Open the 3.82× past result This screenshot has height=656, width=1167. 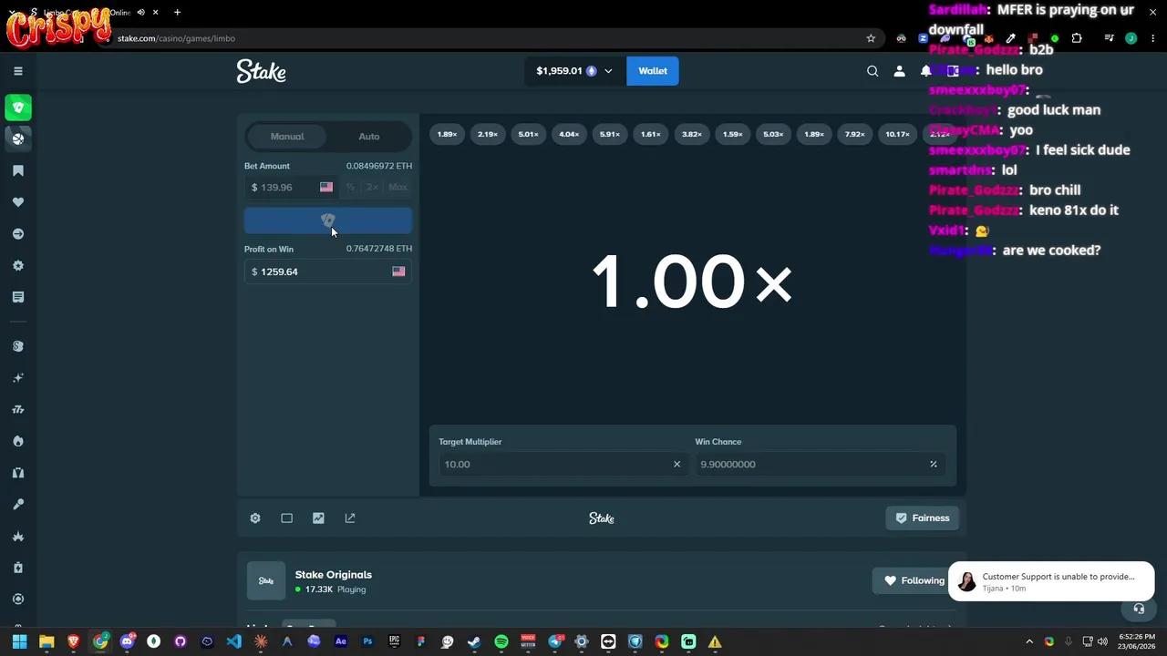click(x=692, y=135)
